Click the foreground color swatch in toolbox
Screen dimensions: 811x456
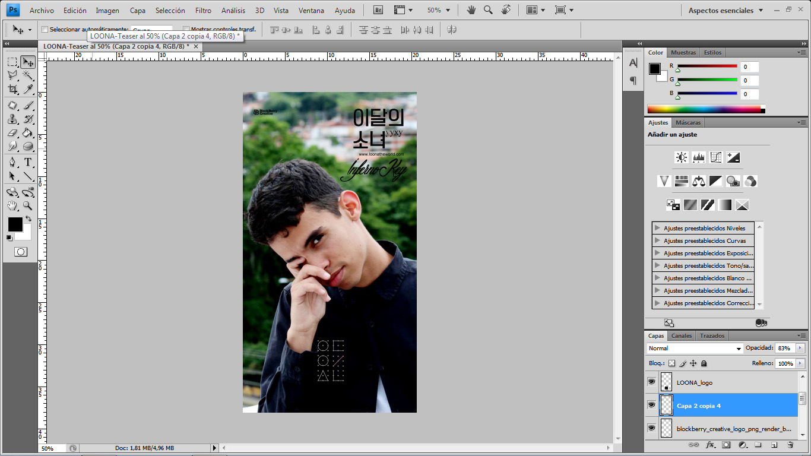[15, 224]
